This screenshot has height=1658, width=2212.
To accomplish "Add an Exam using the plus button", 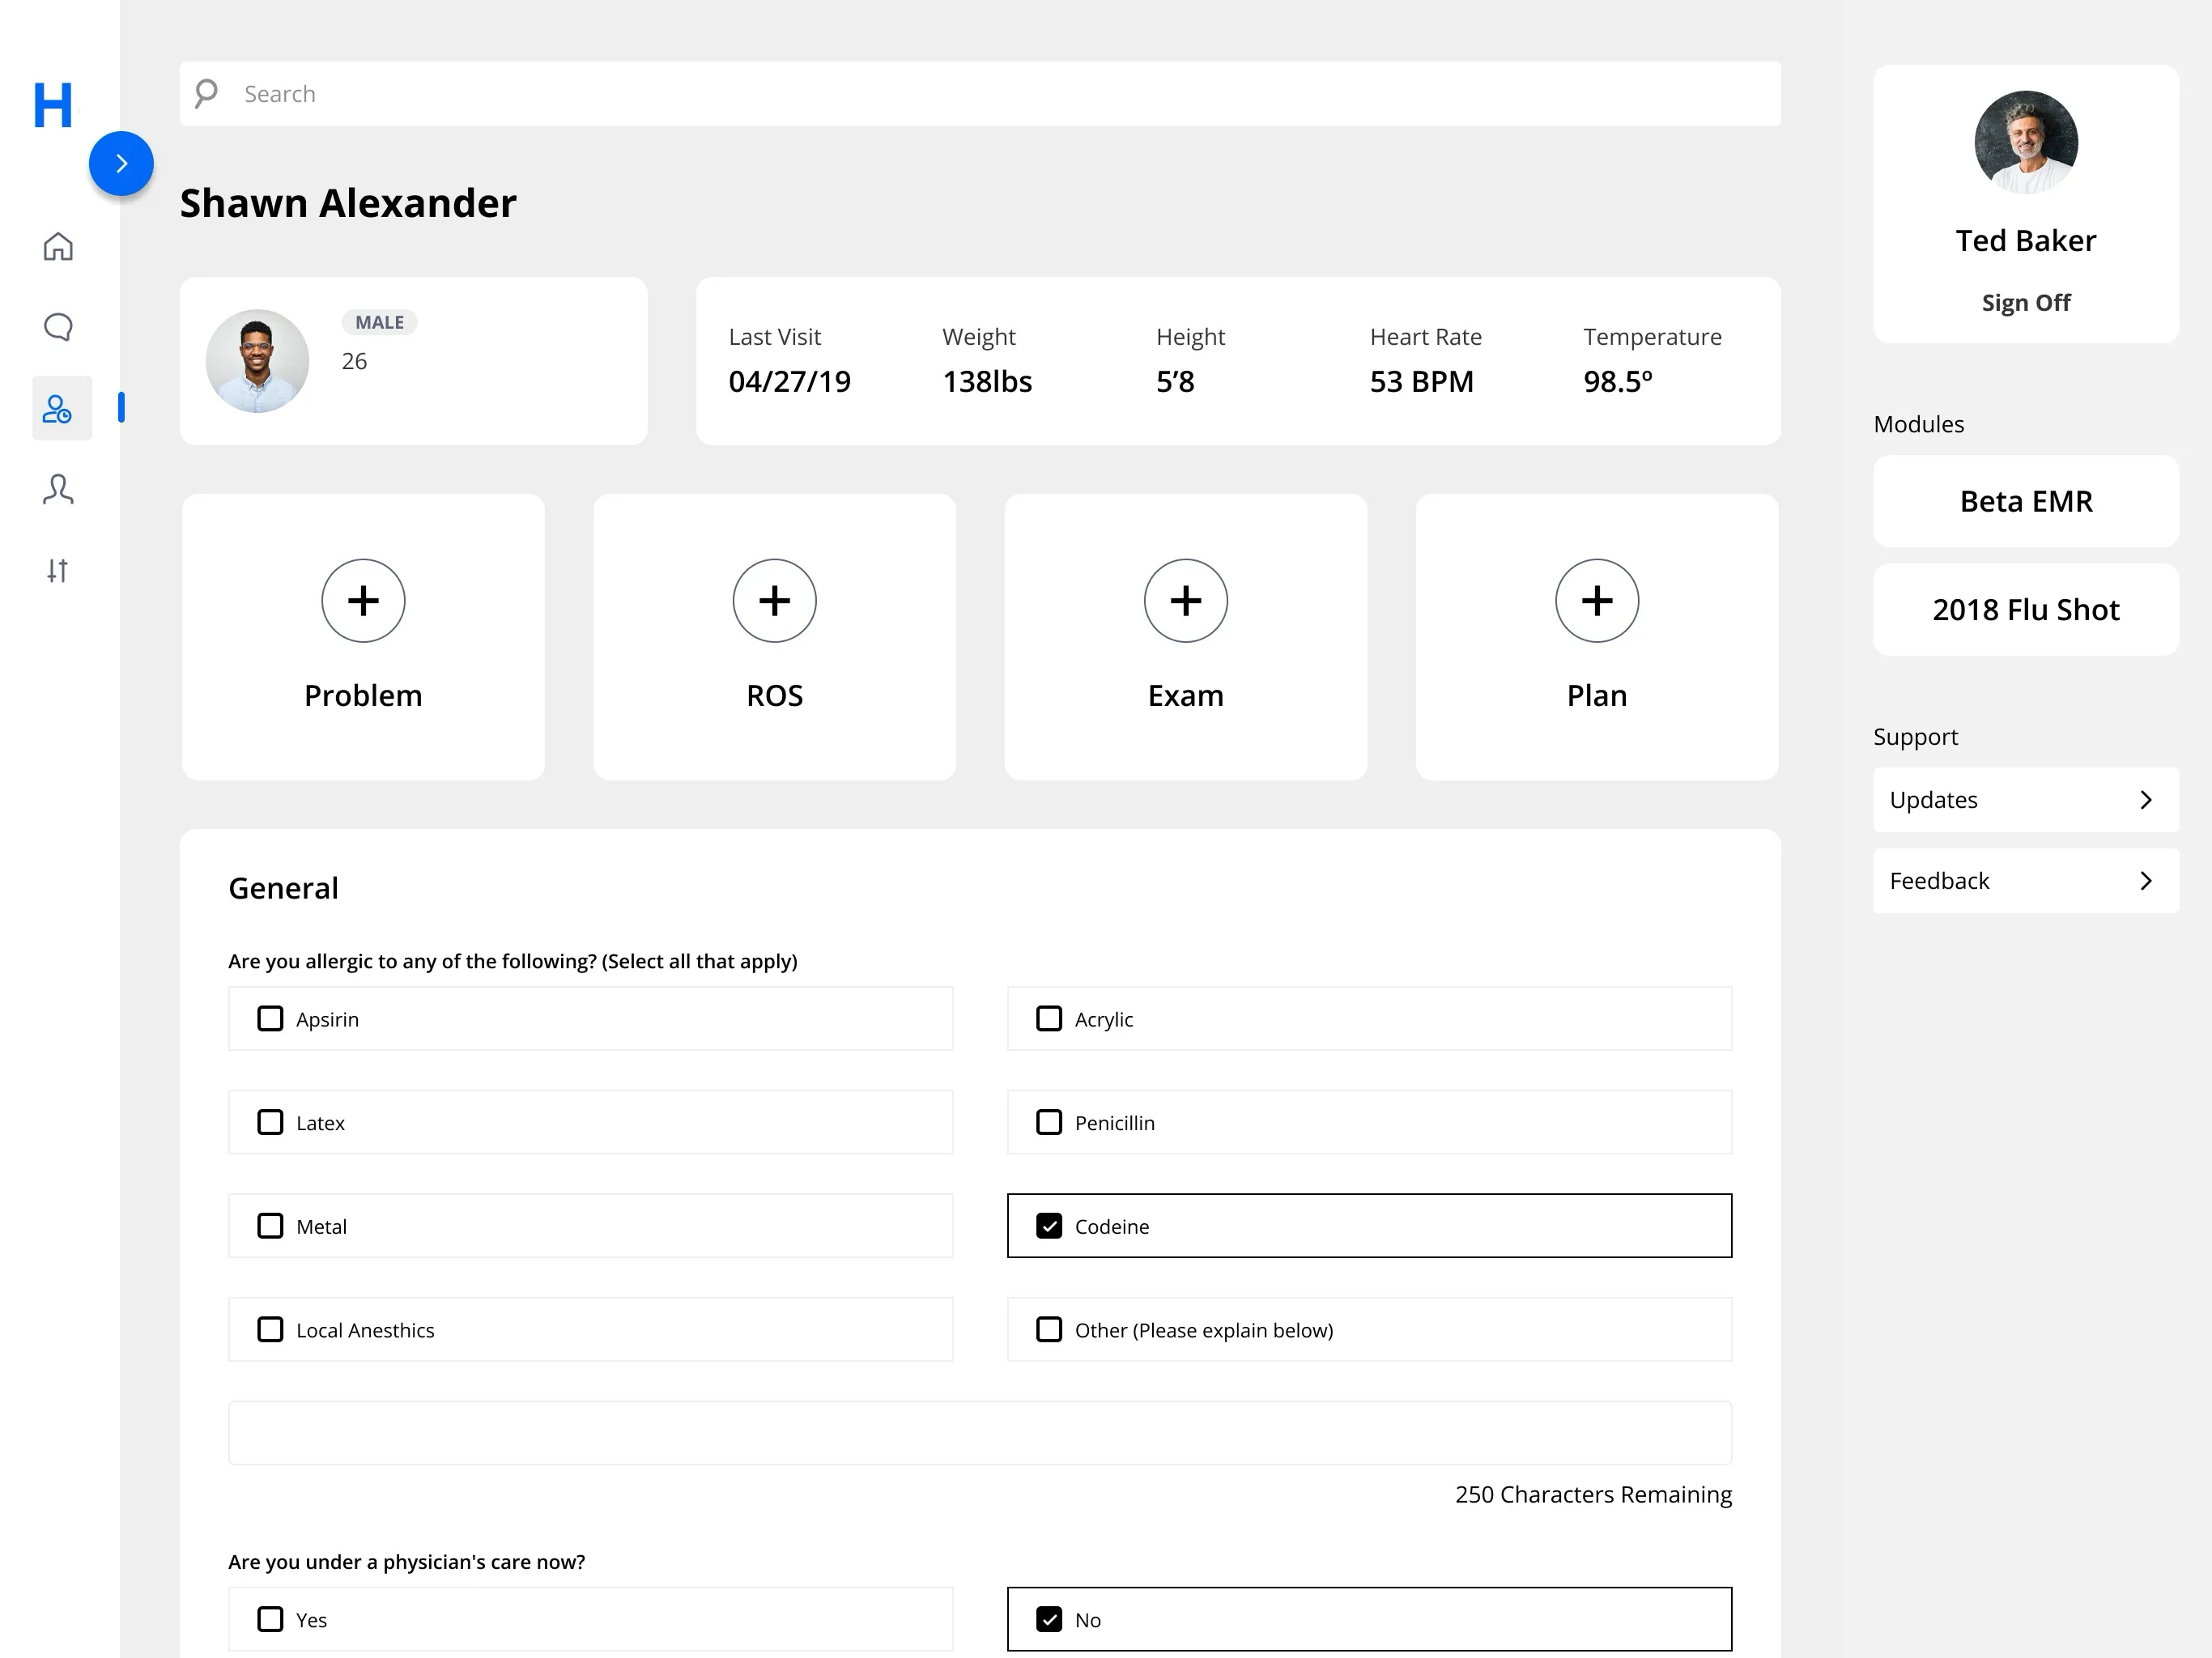I will [1185, 600].
